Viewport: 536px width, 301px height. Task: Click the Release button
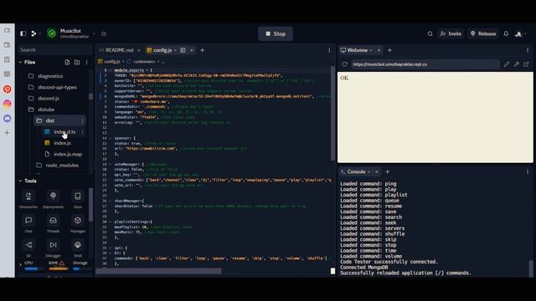483,33
